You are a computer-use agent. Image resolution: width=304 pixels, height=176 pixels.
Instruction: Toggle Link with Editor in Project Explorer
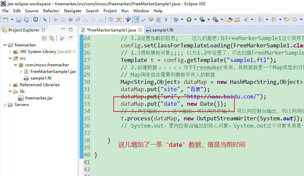pos(52,38)
